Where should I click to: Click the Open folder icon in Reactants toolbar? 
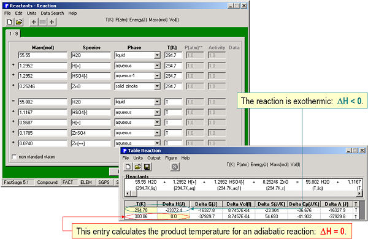click(19, 22)
